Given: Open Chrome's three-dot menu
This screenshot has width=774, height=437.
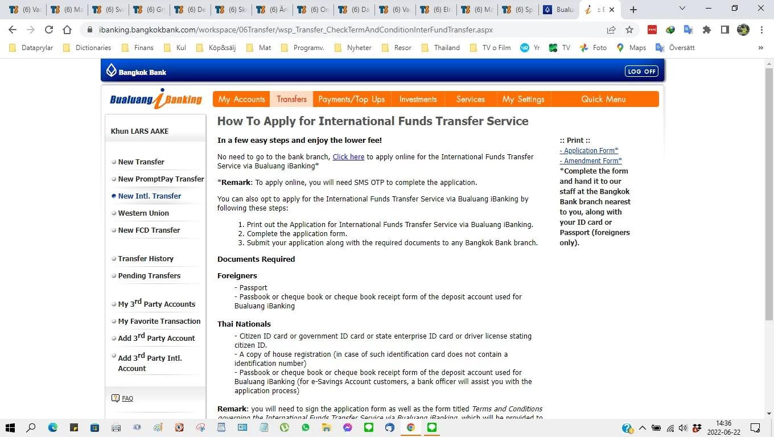Looking at the screenshot, I should click(x=762, y=29).
